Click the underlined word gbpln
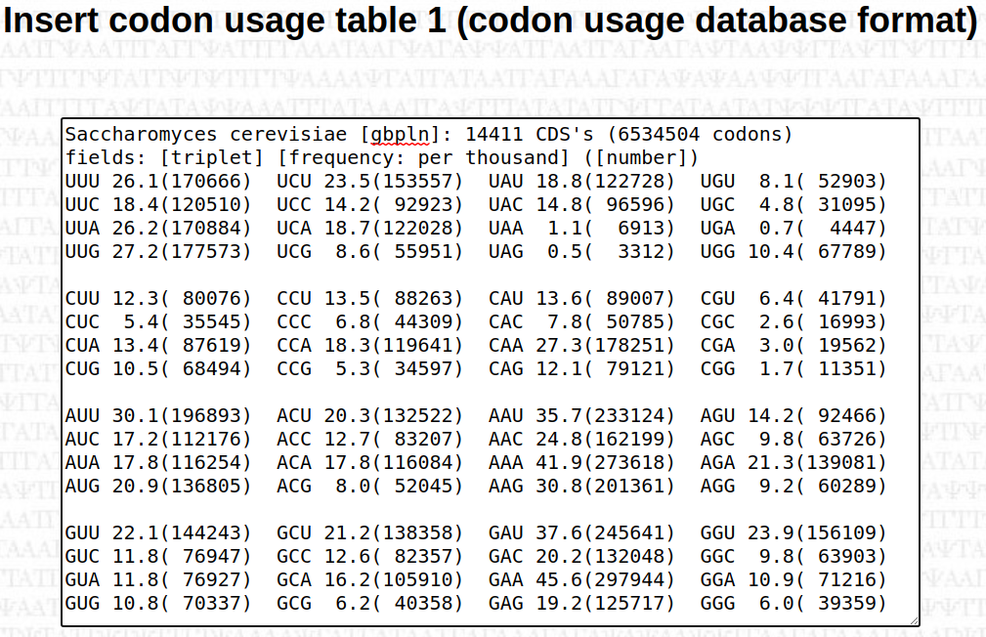 point(400,135)
